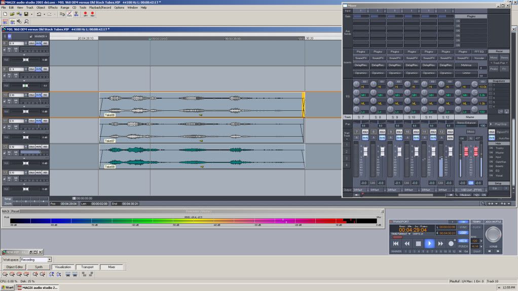
Task: Open the Playback/Record menu
Action: click(x=100, y=8)
